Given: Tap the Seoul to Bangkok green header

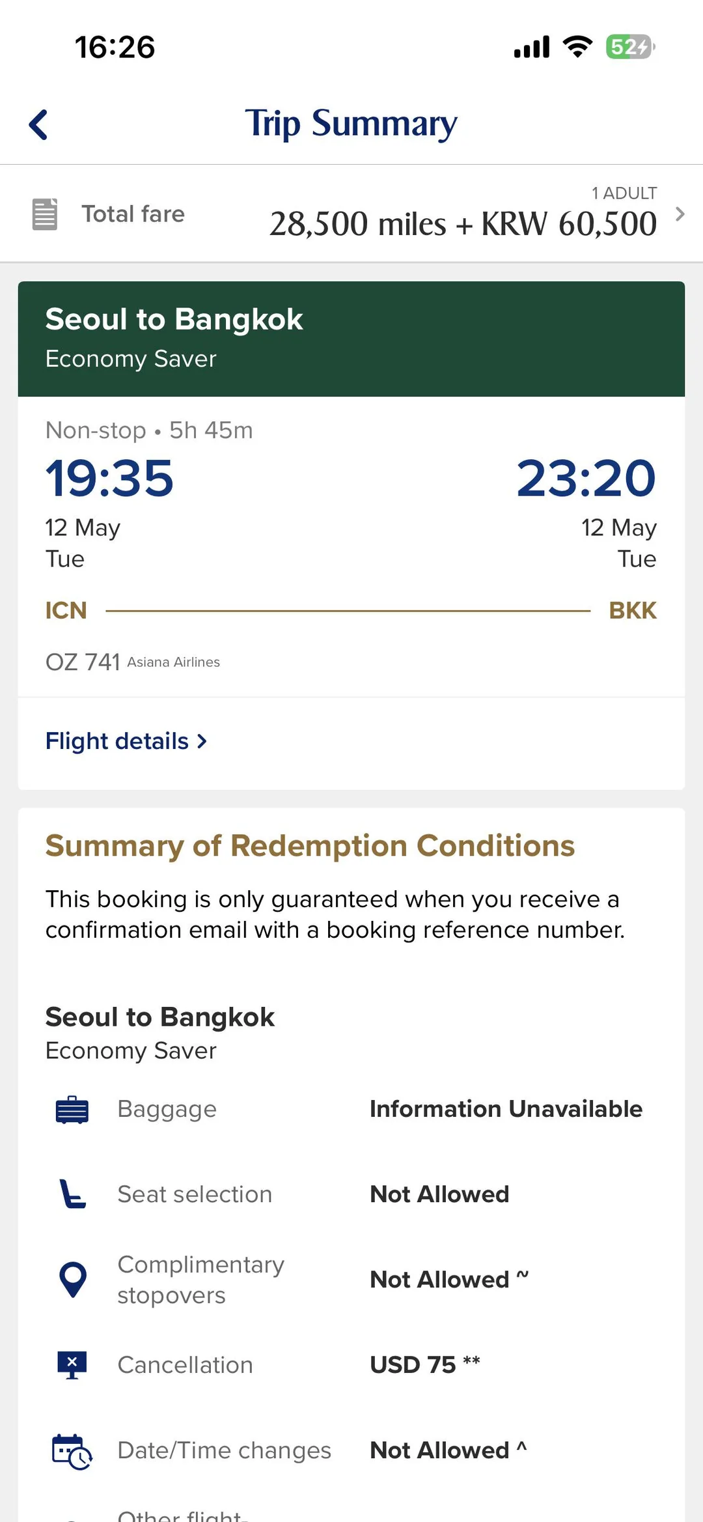Looking at the screenshot, I should [x=351, y=339].
